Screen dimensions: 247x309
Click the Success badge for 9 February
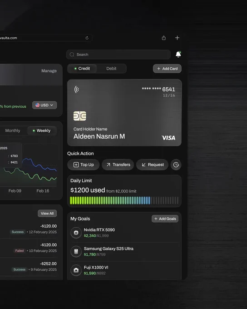click(x=20, y=269)
